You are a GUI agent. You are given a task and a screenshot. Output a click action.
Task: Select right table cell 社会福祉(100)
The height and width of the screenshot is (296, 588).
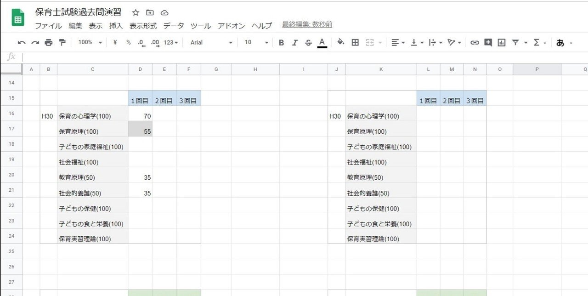point(381,159)
